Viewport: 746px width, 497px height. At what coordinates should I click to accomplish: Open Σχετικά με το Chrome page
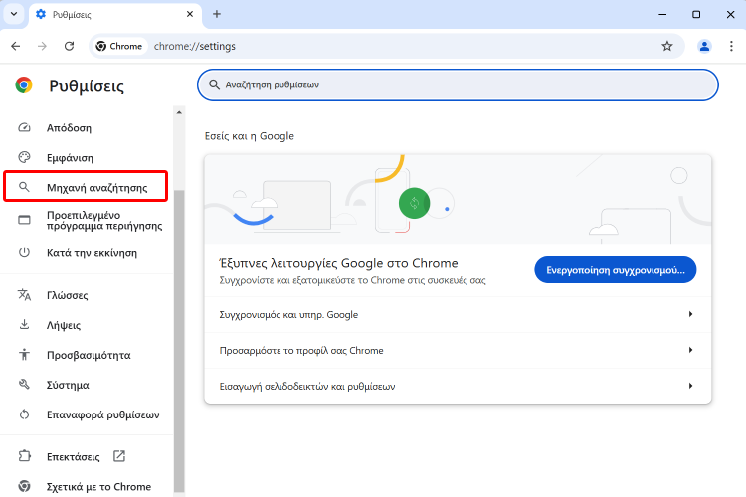click(86, 486)
